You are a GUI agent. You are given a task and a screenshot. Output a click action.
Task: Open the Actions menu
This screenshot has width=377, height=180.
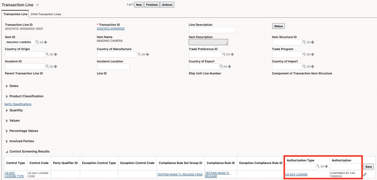click(x=167, y=5)
